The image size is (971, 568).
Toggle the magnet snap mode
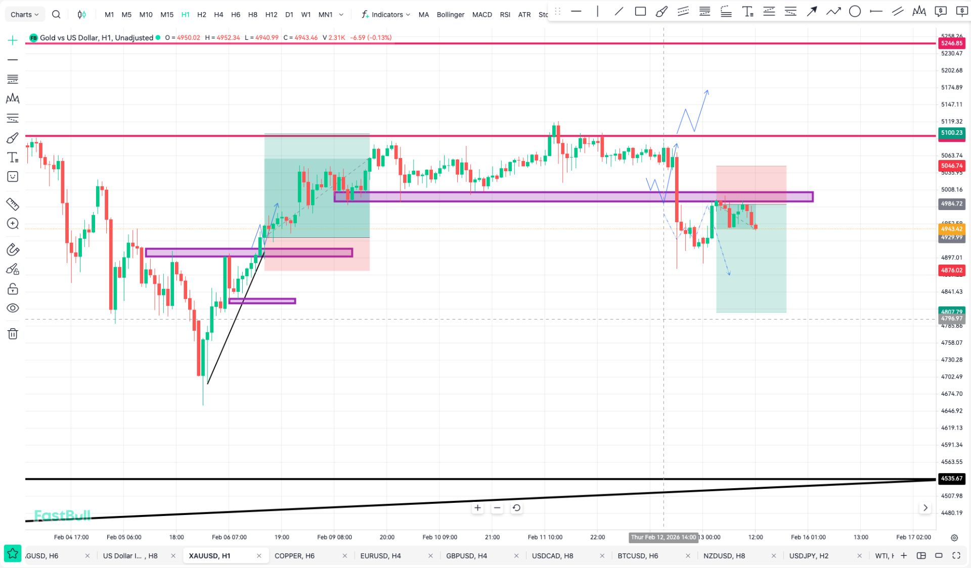(x=13, y=249)
